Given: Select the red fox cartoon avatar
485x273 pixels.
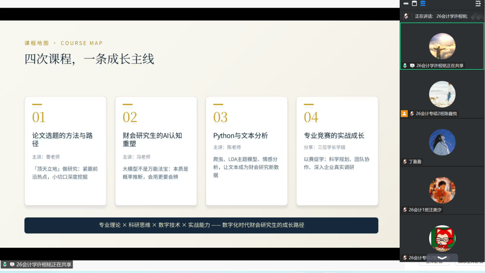Looking at the screenshot, I should click(x=442, y=238).
